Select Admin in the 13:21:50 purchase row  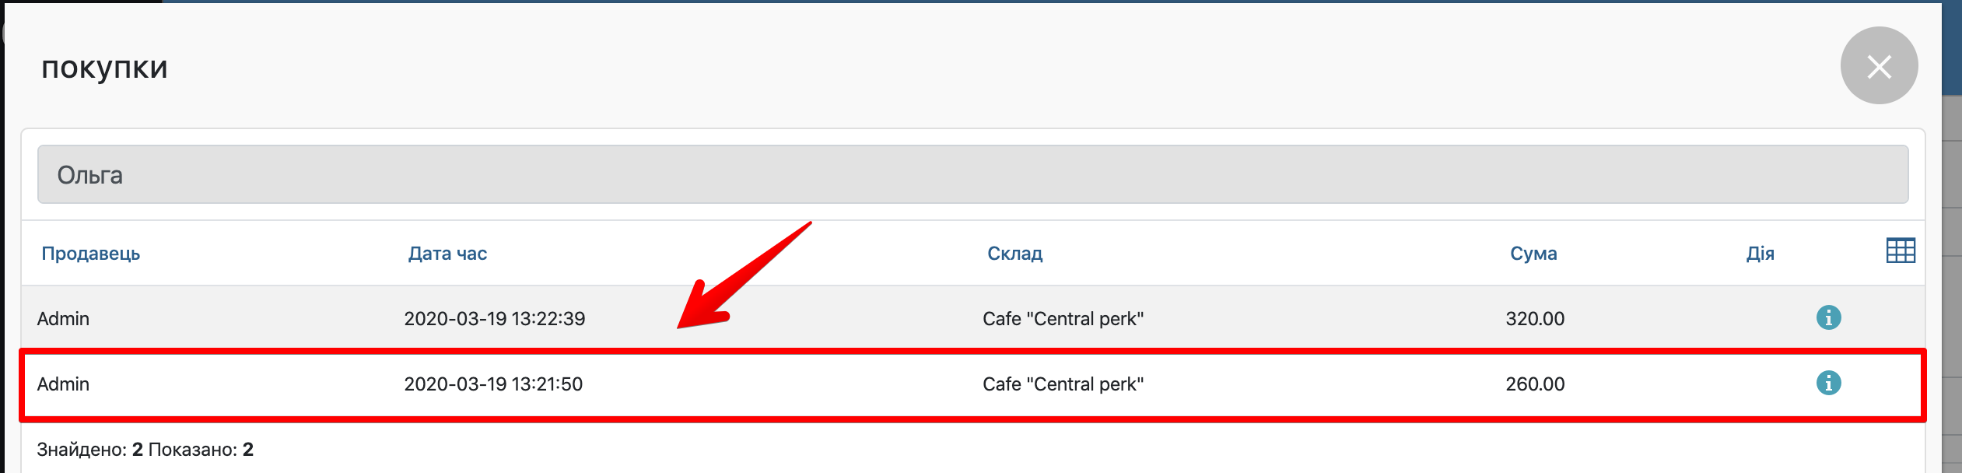point(63,384)
